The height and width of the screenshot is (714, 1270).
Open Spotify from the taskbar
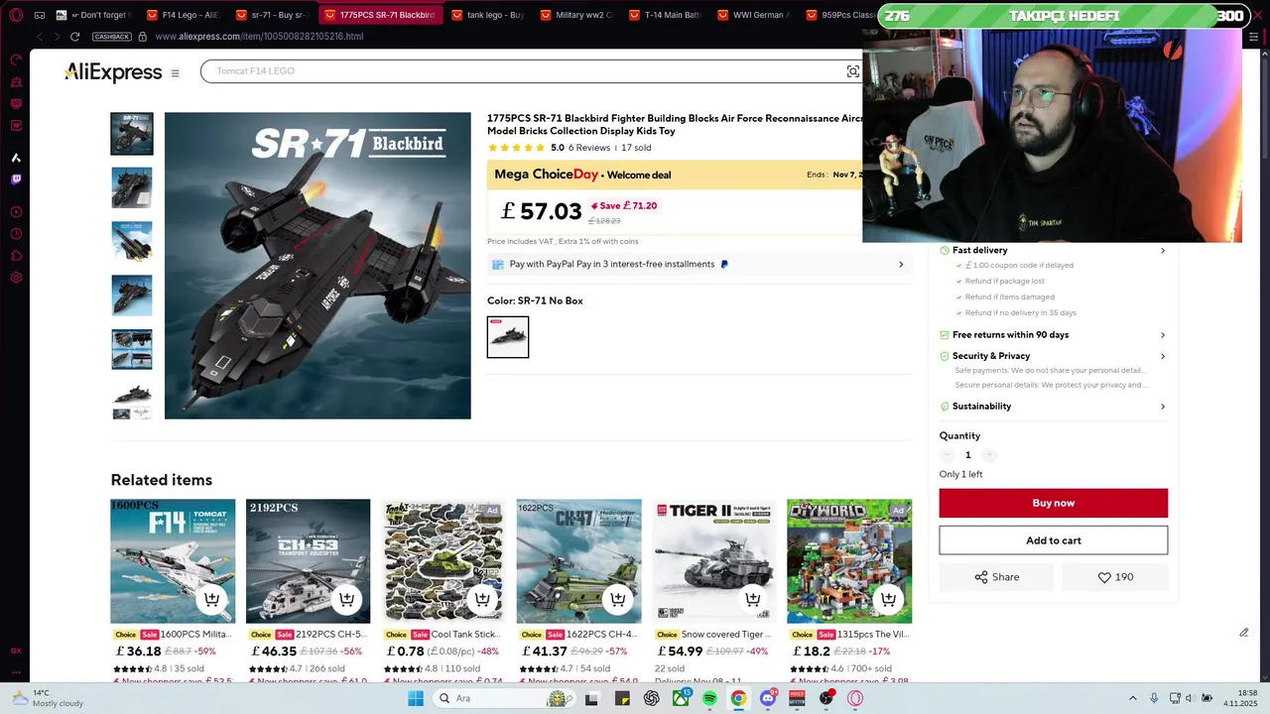tap(709, 699)
